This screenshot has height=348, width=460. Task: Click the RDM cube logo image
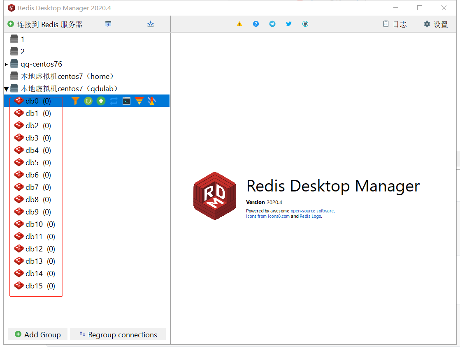(x=215, y=196)
